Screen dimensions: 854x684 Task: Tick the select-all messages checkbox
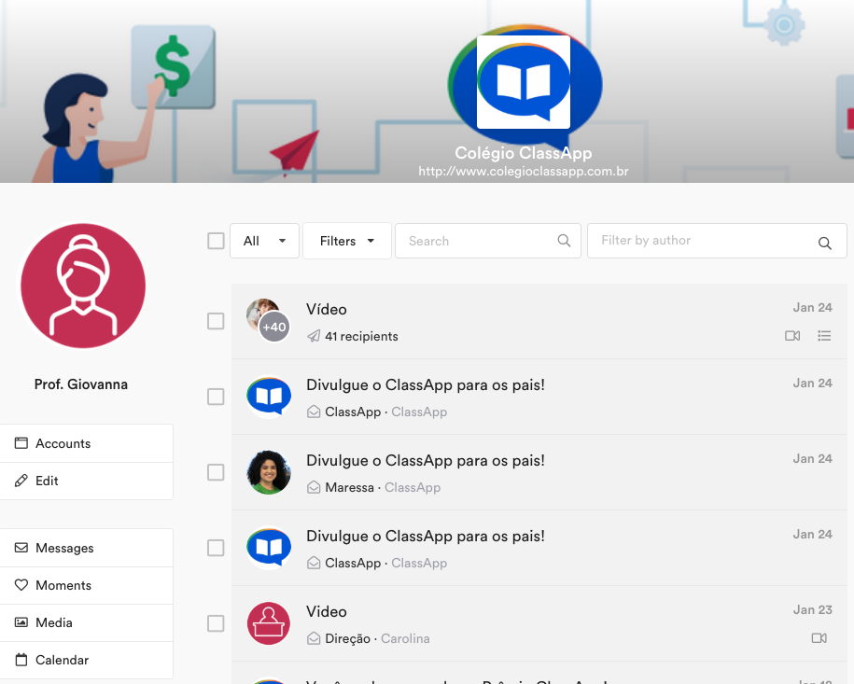[216, 241]
